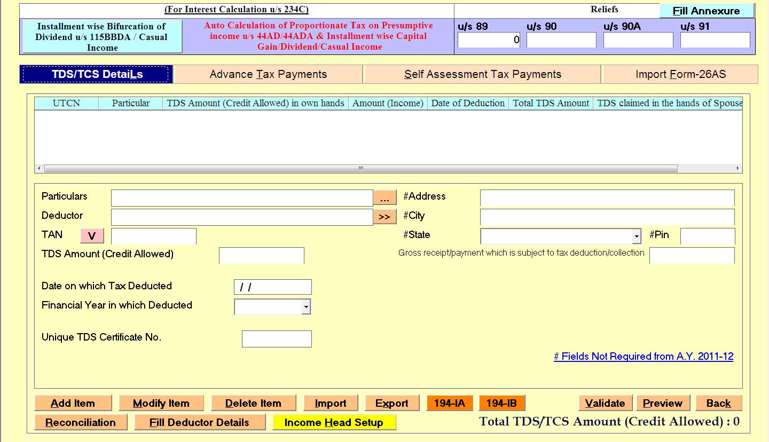769x442 pixels.
Task: Select the Import Form-26AS tab
Action: 680,74
